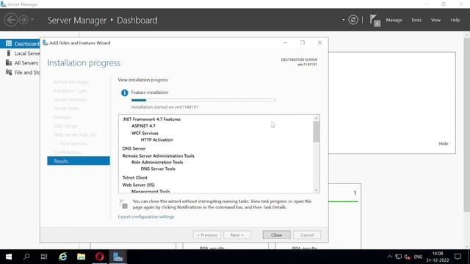
Task: Click the Dashboard grid icon in sidebar
Action: (x=9, y=44)
